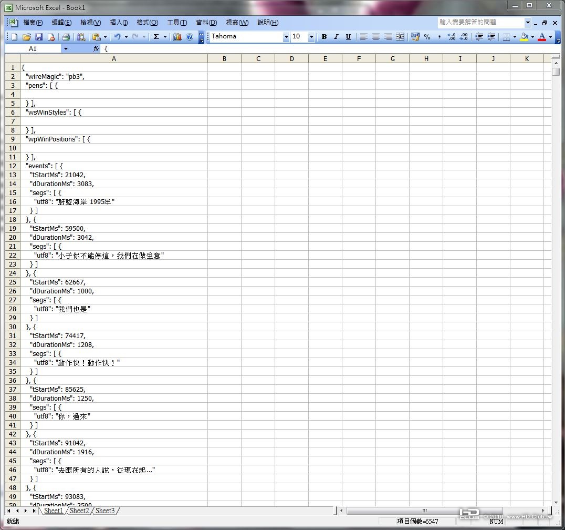565x530 pixels.
Task: Open the 視窗(W) Window menu
Action: tap(237, 23)
